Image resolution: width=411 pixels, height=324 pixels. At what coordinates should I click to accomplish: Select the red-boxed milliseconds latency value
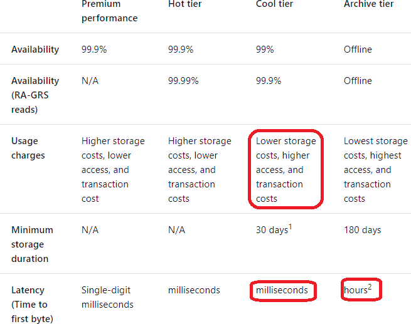282,290
